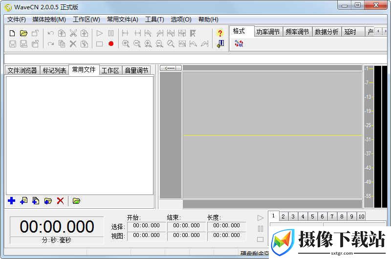Image resolution: width=391 pixels, height=259 pixels.
Task: Select the 音量调节 tab
Action: 136,70
